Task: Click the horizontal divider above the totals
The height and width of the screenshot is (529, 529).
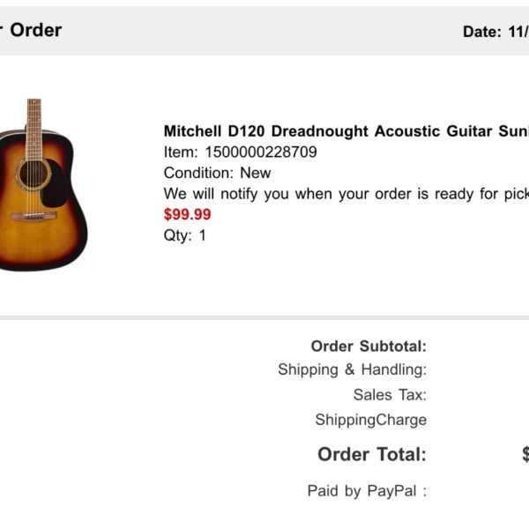Action: 264,317
